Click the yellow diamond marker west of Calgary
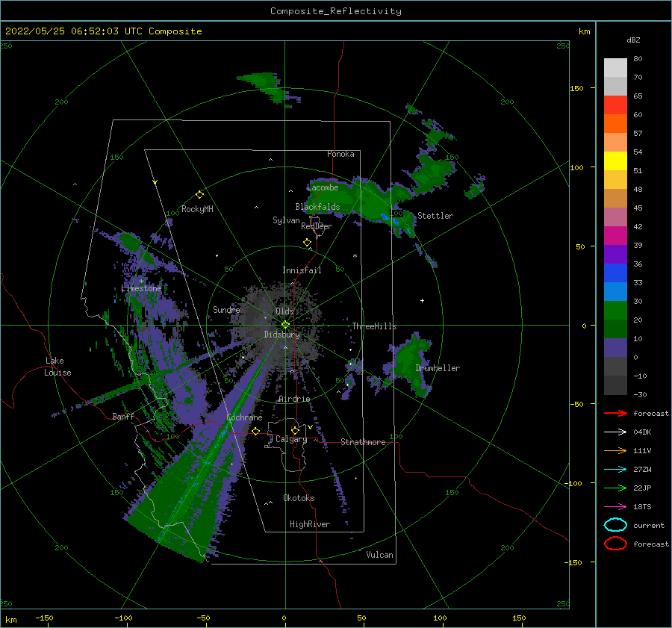672x628 pixels. coord(255,431)
